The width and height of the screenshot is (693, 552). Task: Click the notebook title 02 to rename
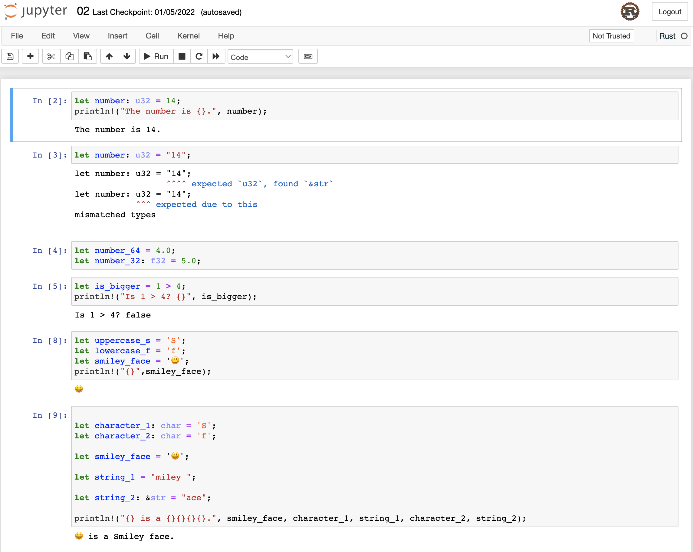tap(83, 11)
